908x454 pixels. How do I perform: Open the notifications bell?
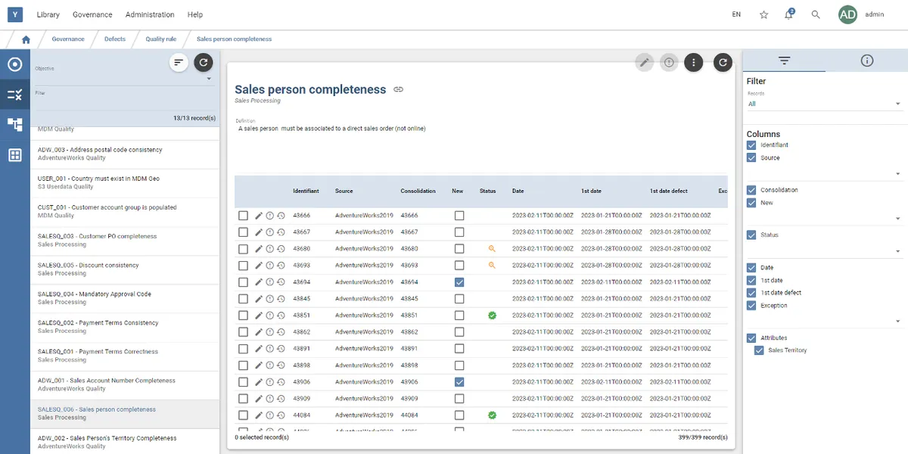pyautogui.click(x=789, y=14)
